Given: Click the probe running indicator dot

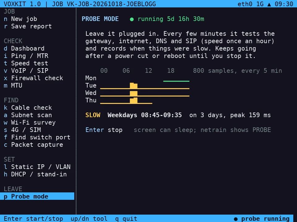Looking at the screenshot, I should [x=236, y=219].
